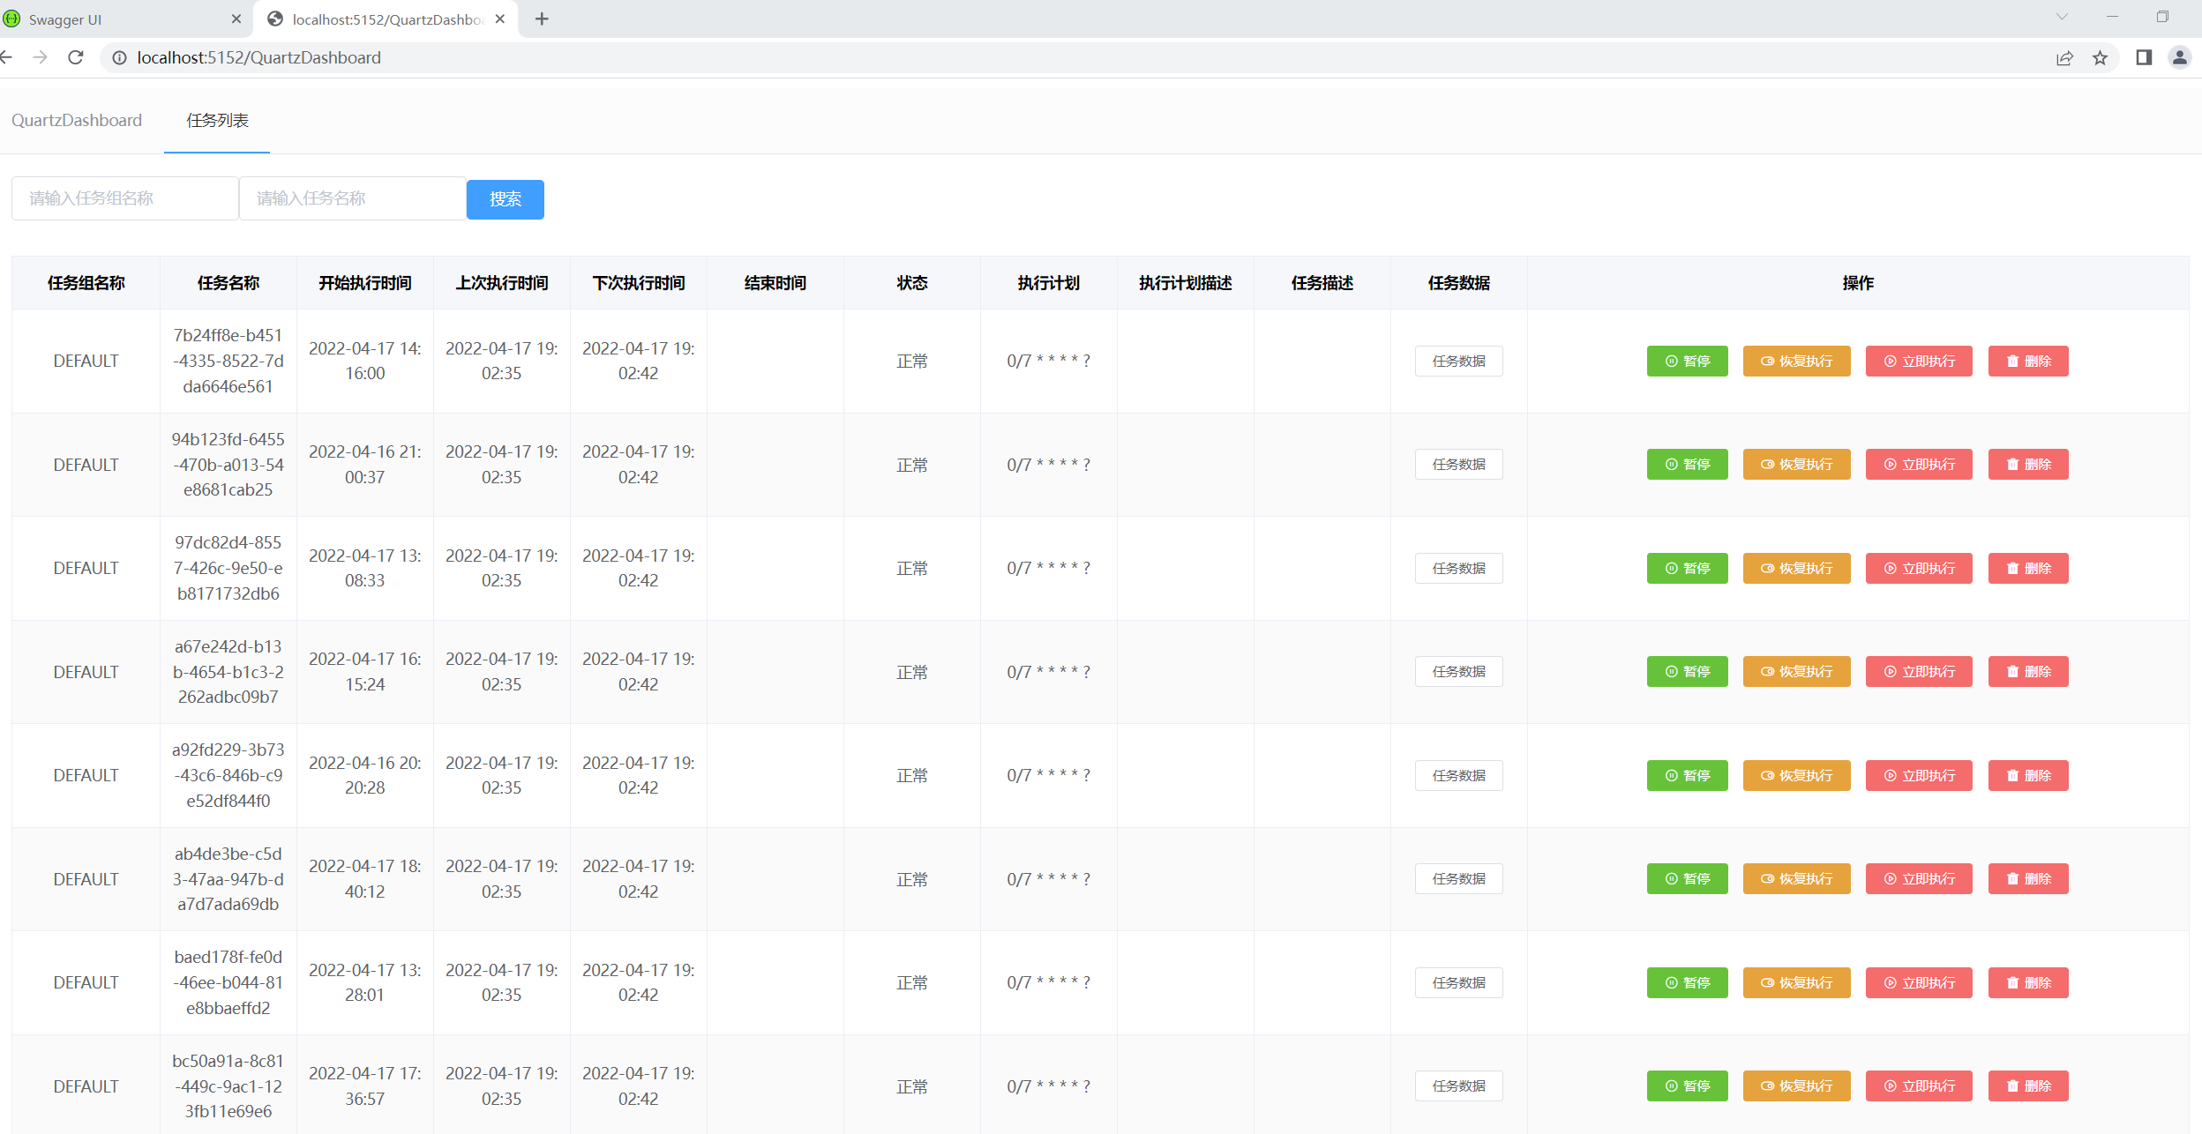Toggle the browser side panel icon
Viewport: 2202px width, 1134px height.
pyautogui.click(x=2144, y=58)
